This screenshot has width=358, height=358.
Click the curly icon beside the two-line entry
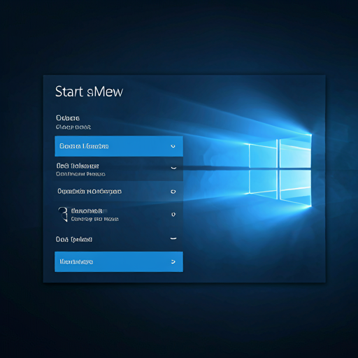click(x=63, y=214)
